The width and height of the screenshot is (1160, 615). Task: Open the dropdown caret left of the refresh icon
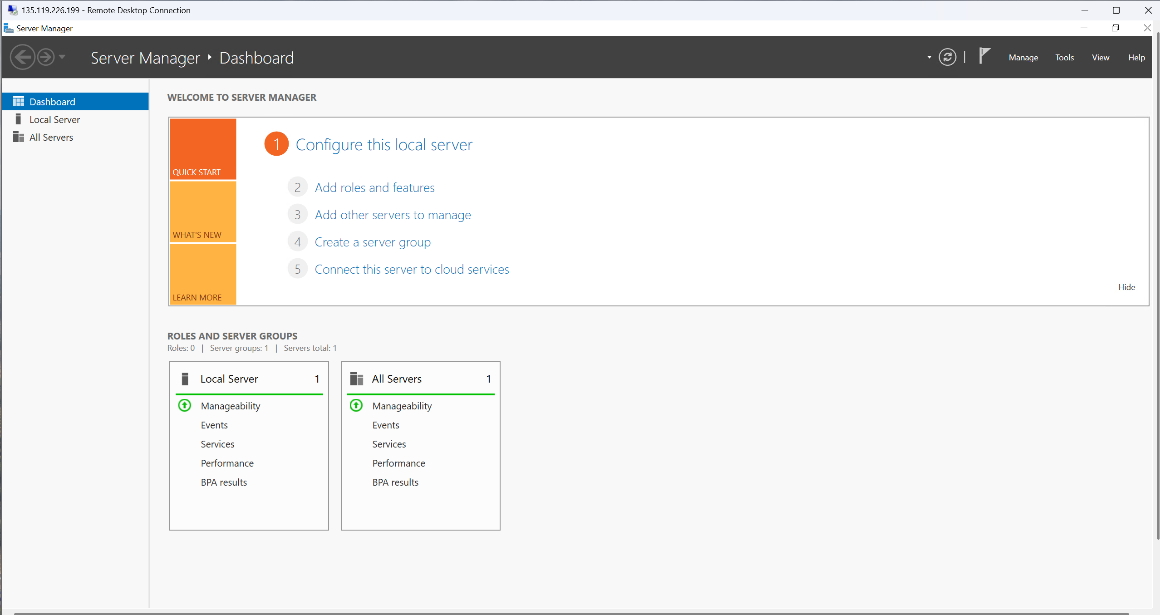coord(929,57)
